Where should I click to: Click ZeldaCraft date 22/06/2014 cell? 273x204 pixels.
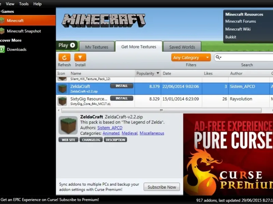(x=181, y=87)
